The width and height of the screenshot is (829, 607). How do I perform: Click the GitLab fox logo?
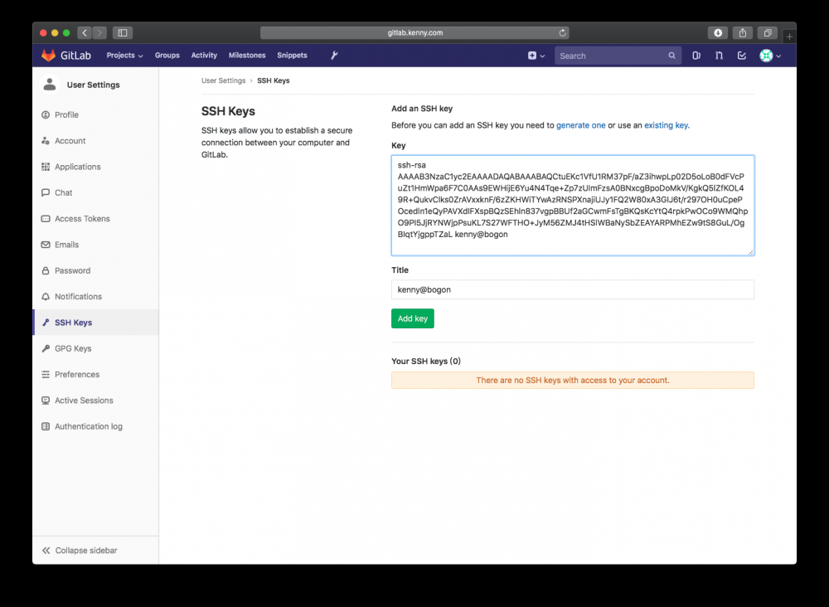49,56
